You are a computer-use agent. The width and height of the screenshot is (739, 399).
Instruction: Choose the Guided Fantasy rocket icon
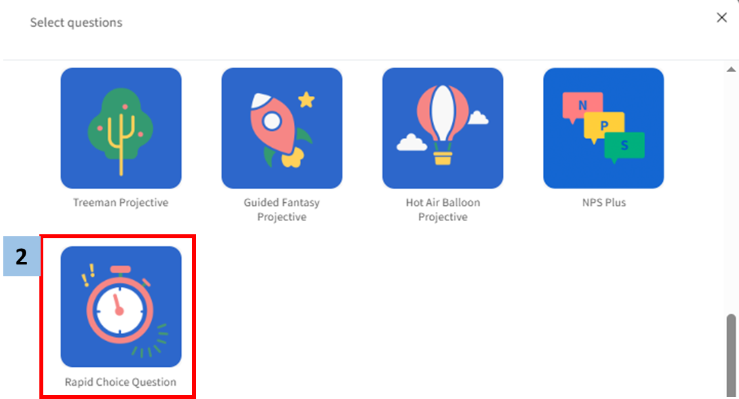pos(282,128)
